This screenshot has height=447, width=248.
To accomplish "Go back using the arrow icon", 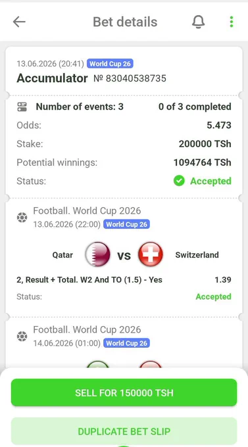I will point(20,22).
